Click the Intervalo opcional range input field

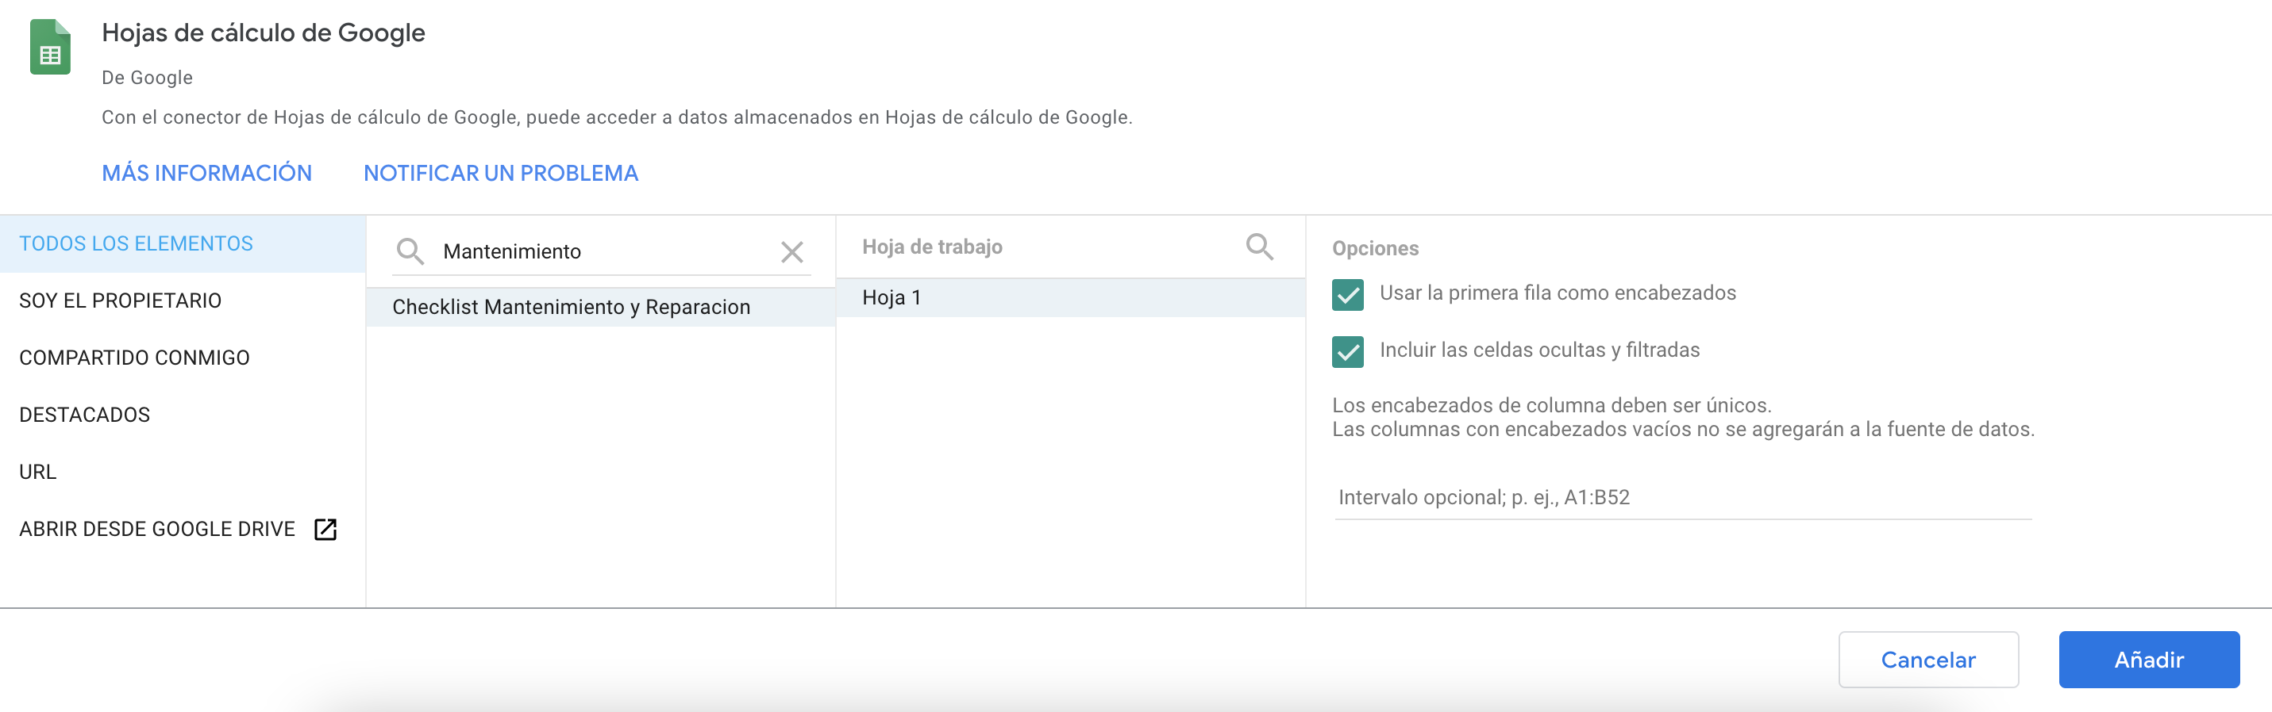tap(1683, 498)
